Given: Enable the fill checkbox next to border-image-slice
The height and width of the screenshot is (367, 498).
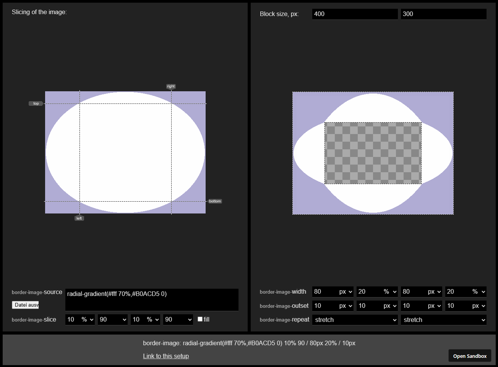Looking at the screenshot, I should 201,319.
